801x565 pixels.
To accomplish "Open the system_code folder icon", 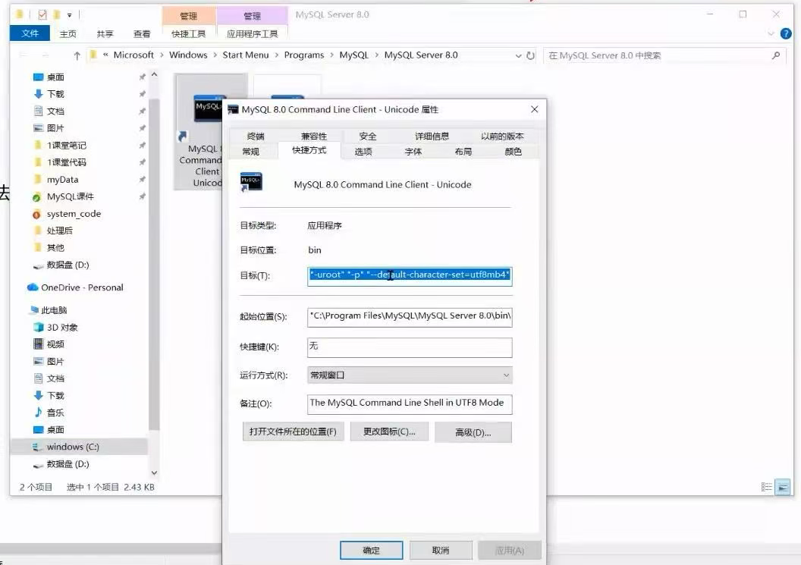I will point(36,214).
